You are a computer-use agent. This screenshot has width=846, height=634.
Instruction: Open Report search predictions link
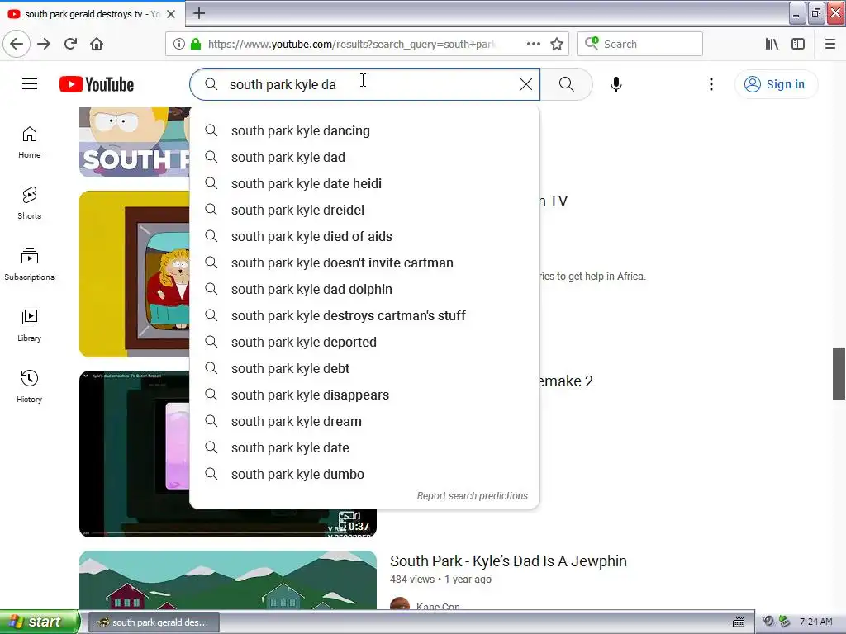472,495
